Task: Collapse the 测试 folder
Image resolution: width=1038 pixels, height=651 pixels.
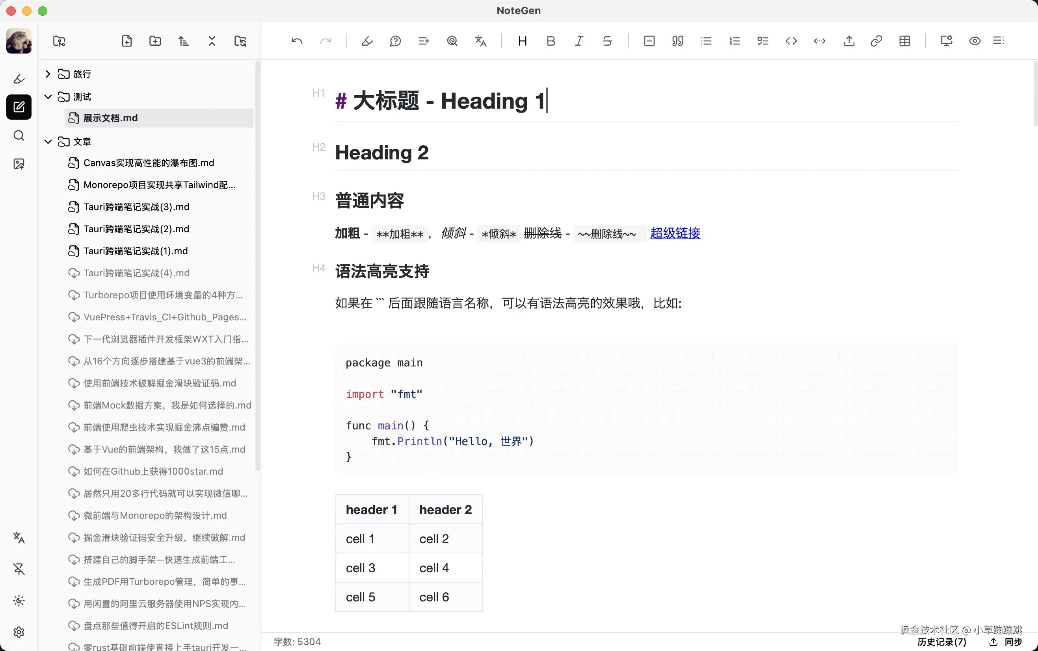Action: pyautogui.click(x=48, y=96)
